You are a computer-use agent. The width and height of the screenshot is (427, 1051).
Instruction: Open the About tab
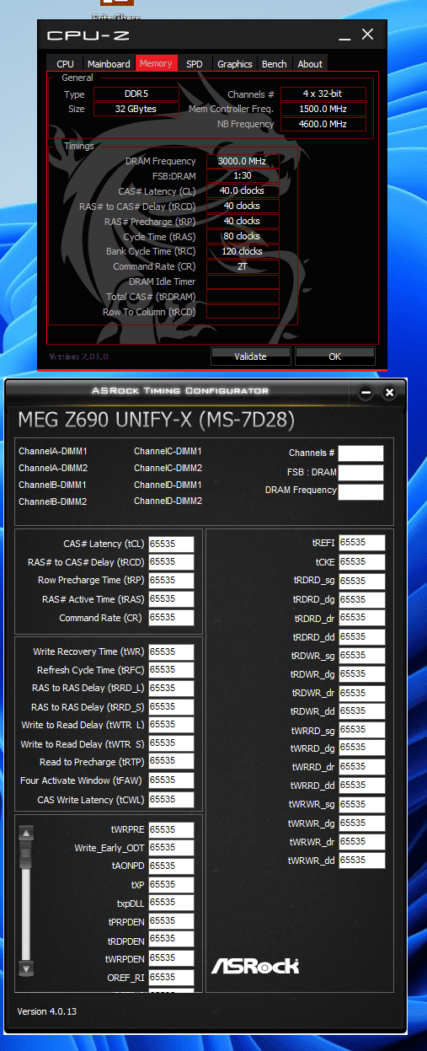[310, 64]
